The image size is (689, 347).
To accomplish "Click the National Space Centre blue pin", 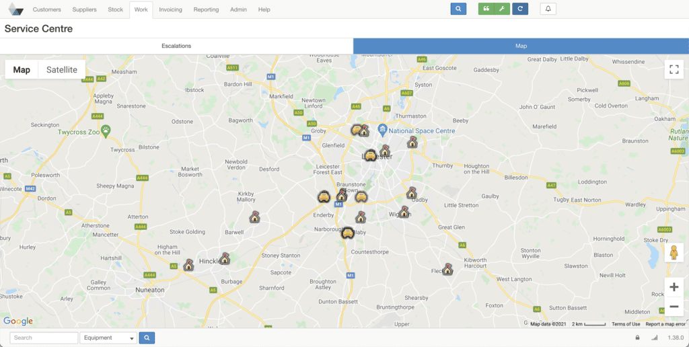I will tap(382, 130).
